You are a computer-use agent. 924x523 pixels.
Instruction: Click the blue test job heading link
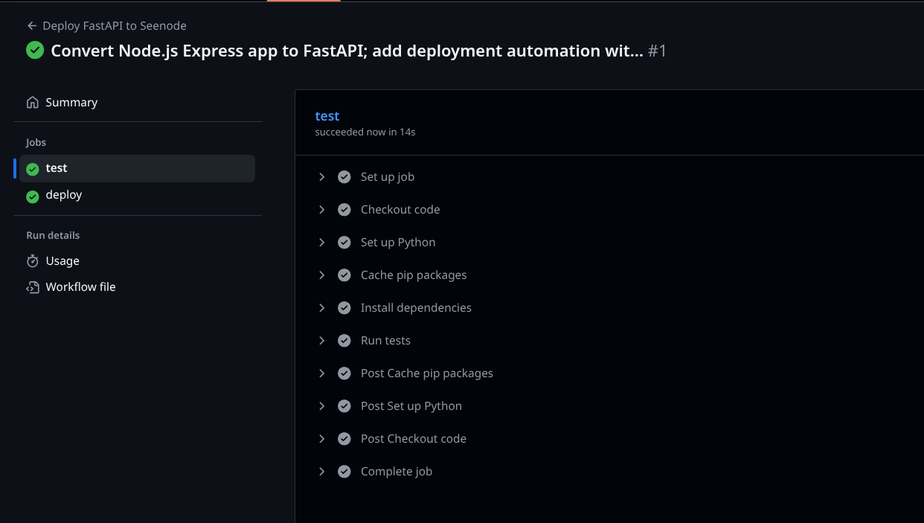(x=327, y=116)
